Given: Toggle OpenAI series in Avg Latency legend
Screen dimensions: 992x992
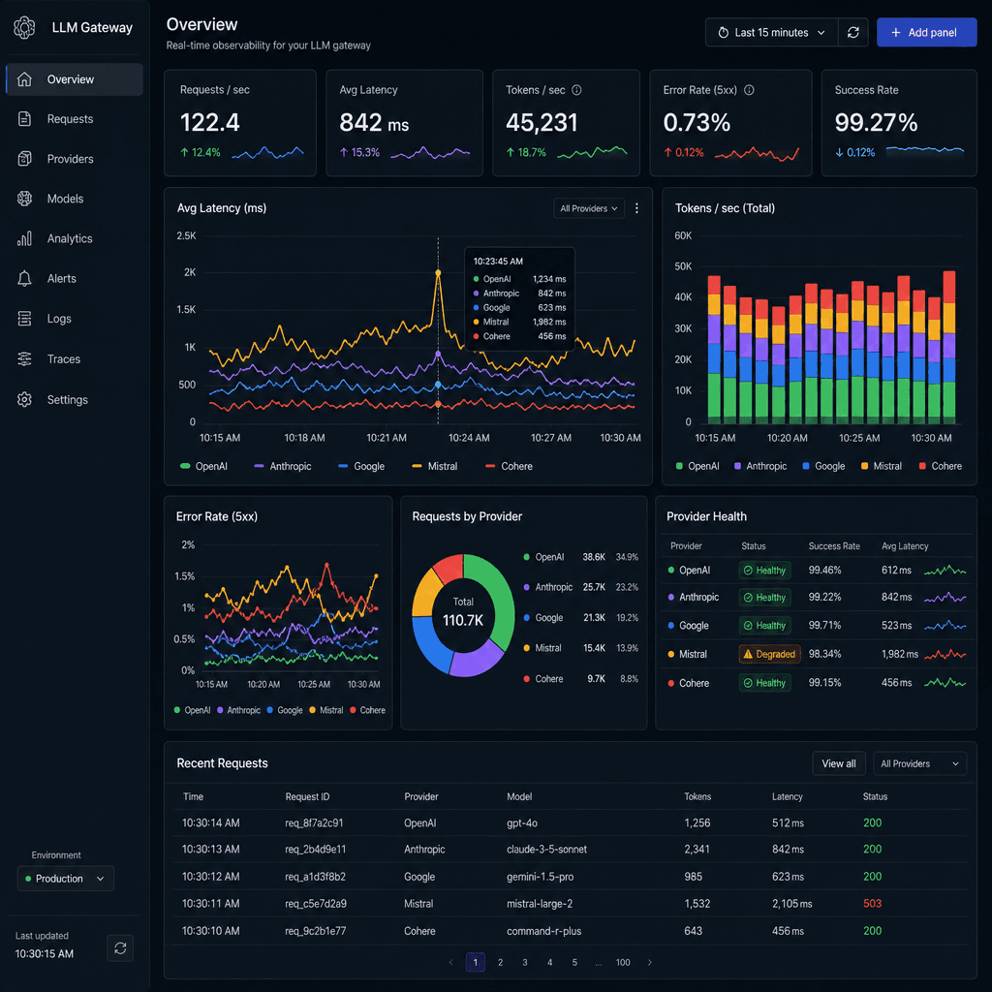Looking at the screenshot, I should 203,466.
